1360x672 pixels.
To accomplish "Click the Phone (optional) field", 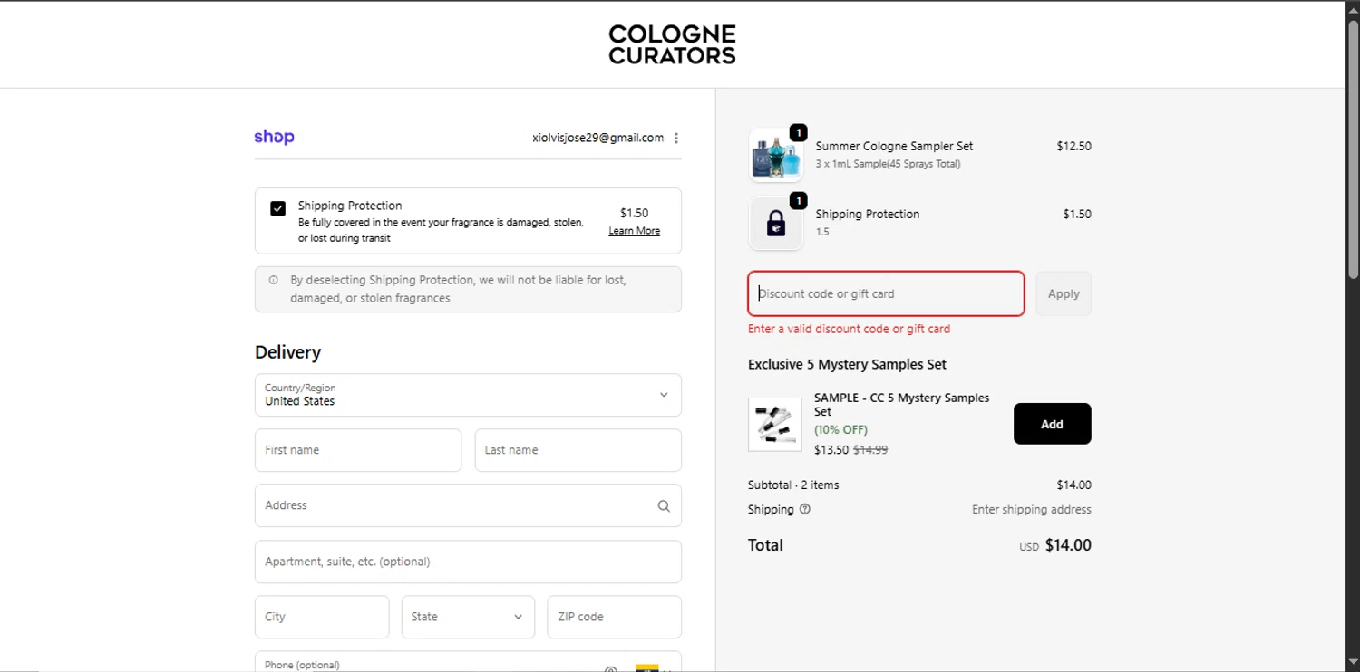I will click(468, 662).
